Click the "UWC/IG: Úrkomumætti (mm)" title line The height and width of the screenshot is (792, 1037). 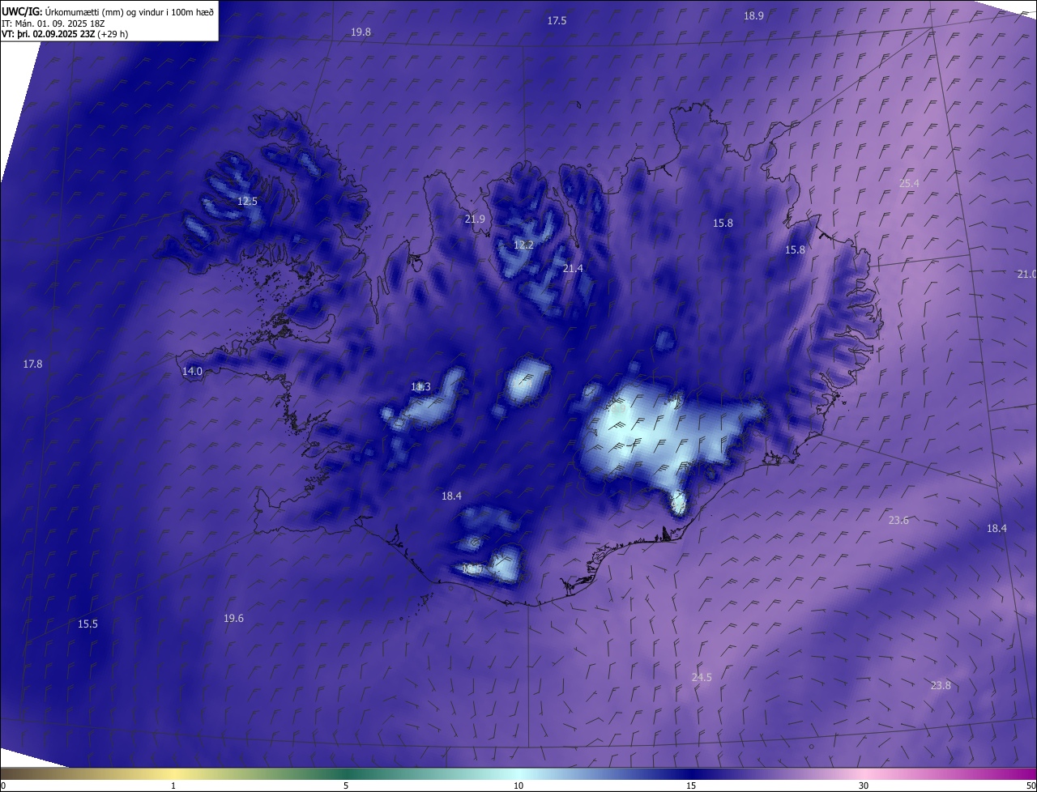(108, 11)
